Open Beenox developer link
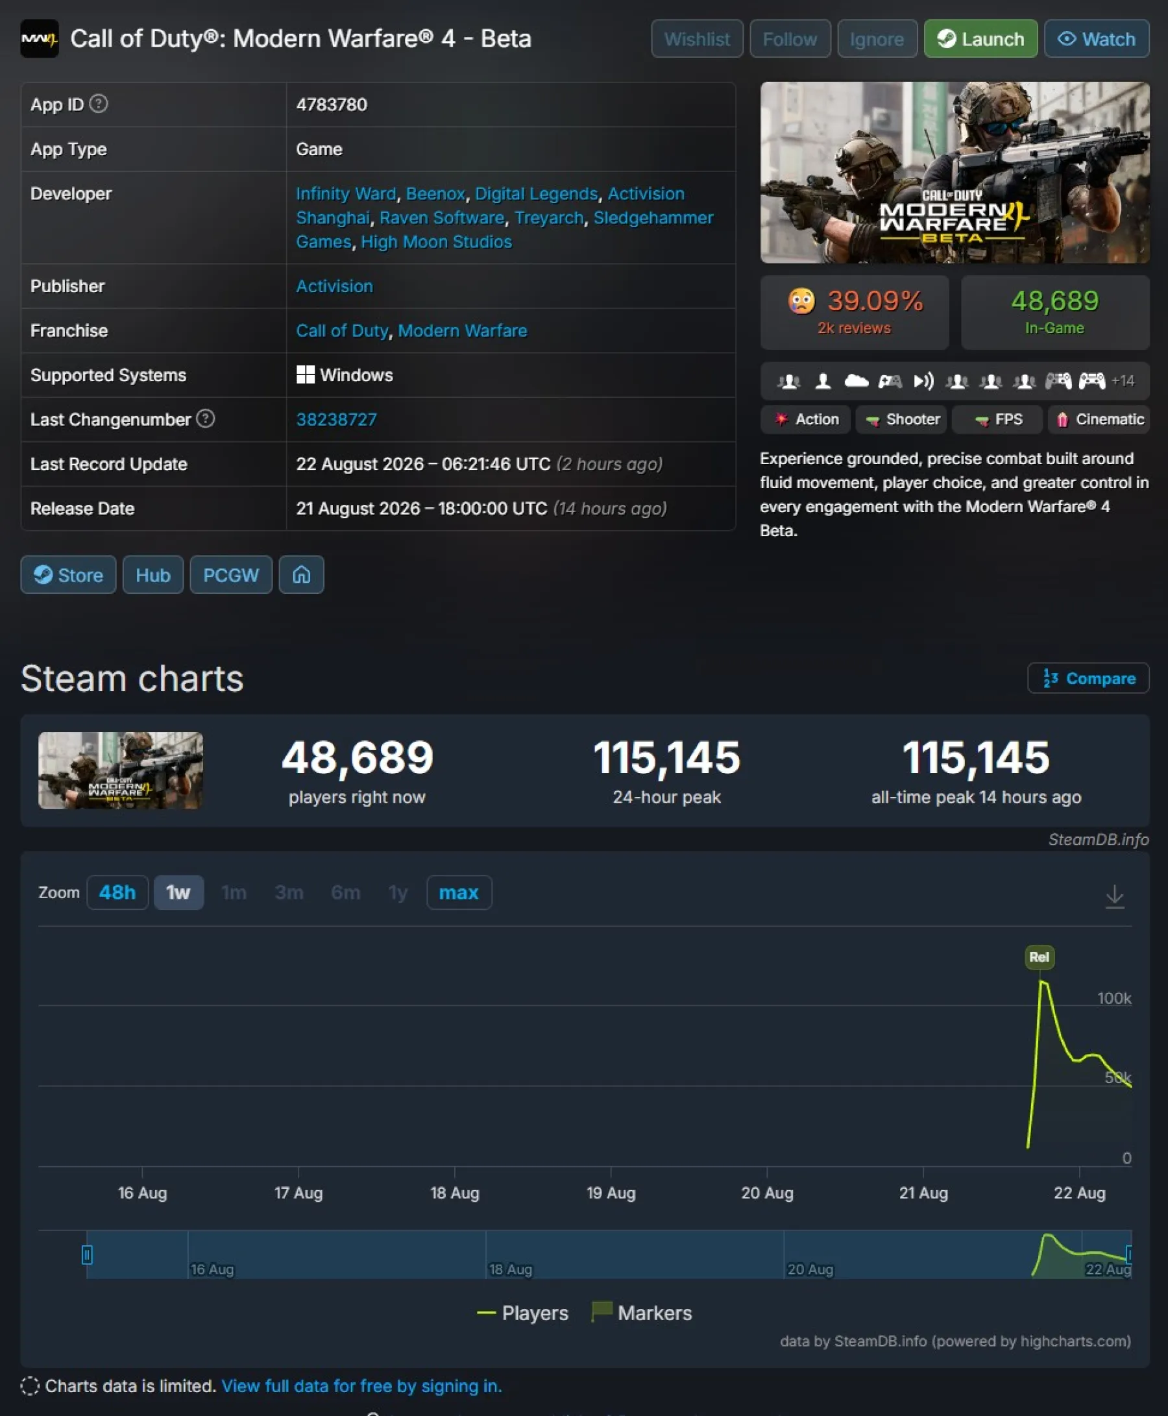The height and width of the screenshot is (1416, 1168). point(435,194)
